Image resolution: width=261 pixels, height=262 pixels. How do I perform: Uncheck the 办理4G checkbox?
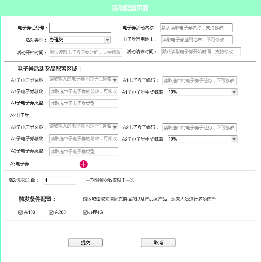85,213
